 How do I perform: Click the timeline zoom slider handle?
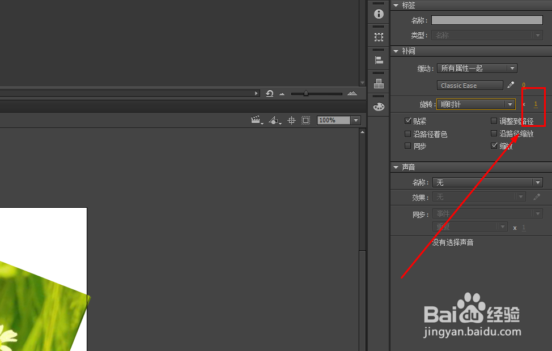[306, 93]
